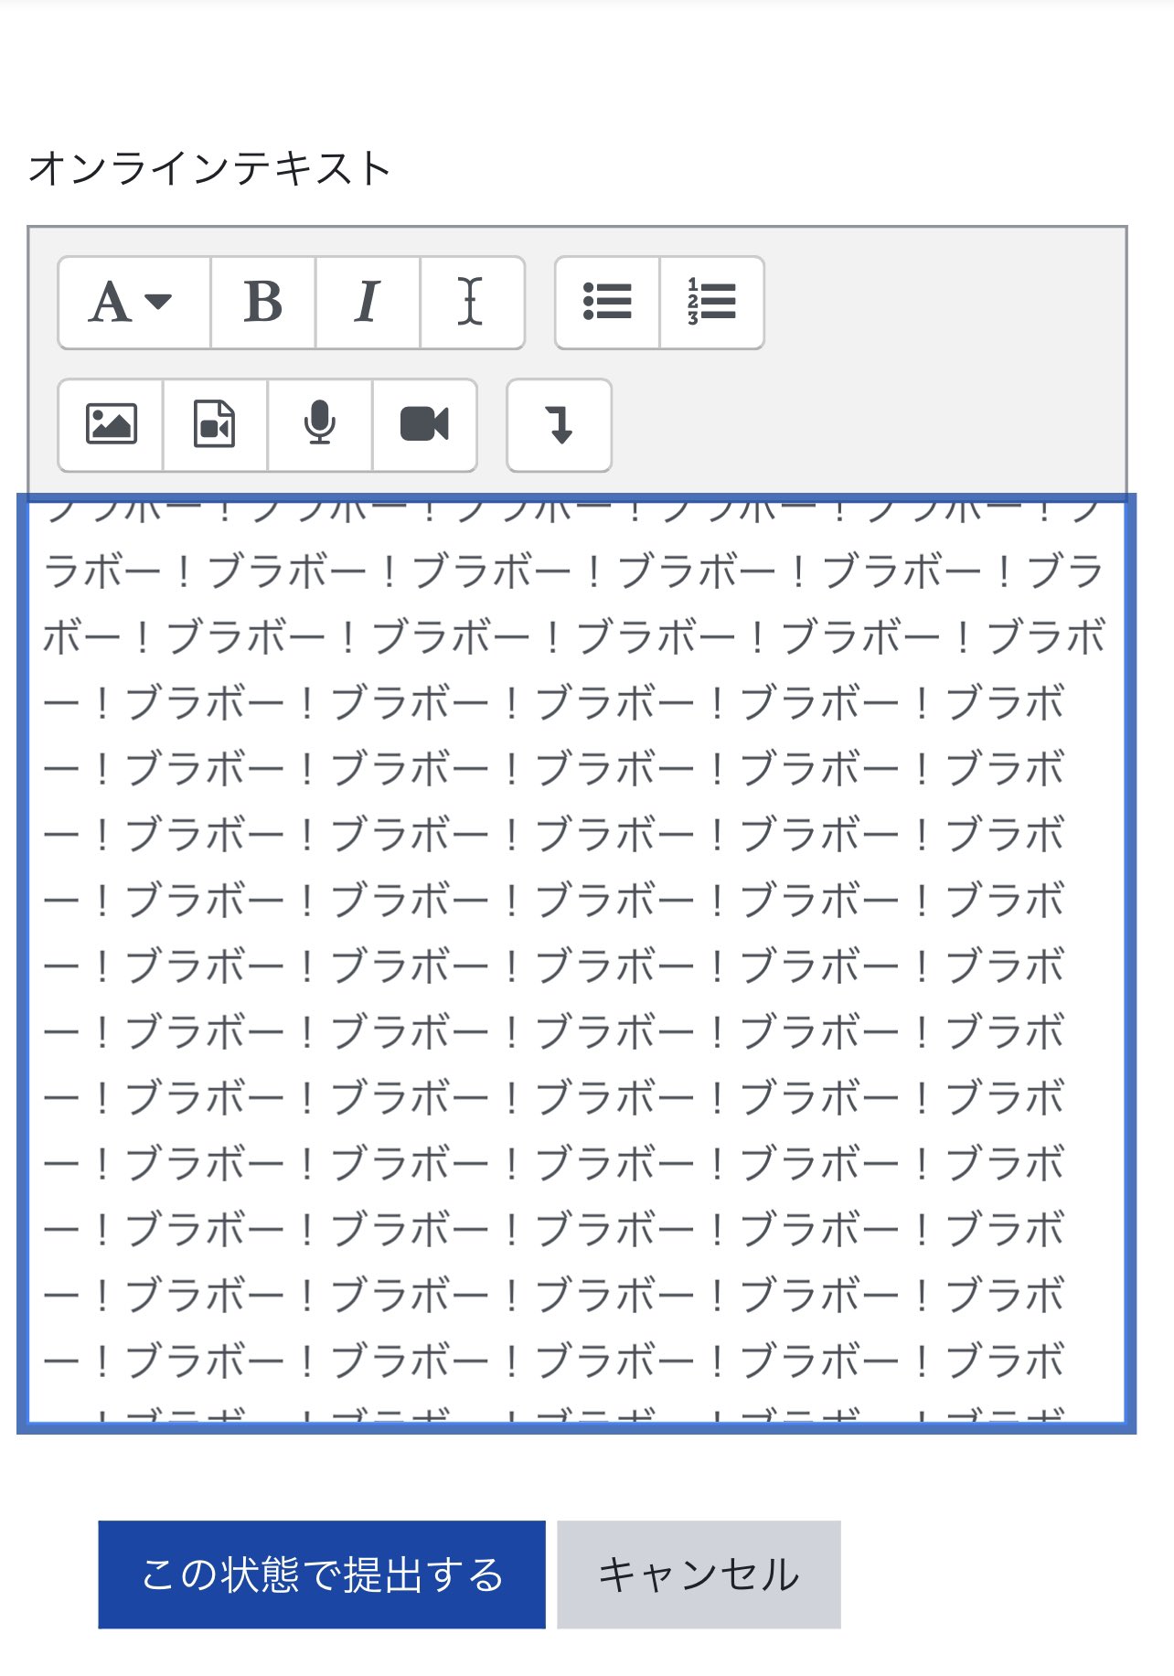
Task: Click the オンラインテキスト label
Action: point(209,168)
